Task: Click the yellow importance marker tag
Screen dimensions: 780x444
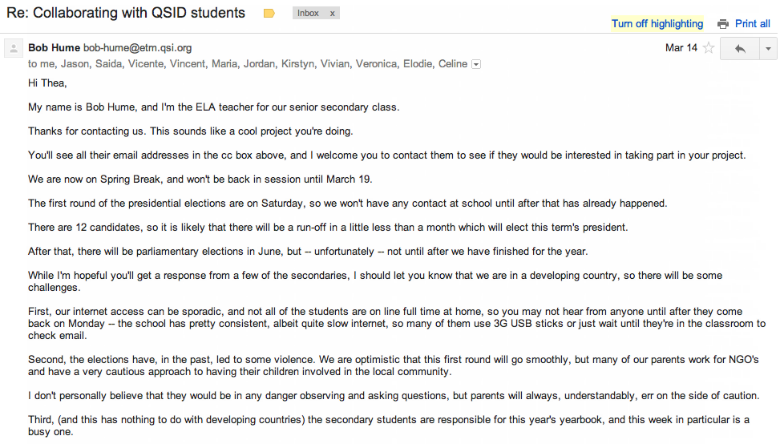Action: (x=269, y=14)
